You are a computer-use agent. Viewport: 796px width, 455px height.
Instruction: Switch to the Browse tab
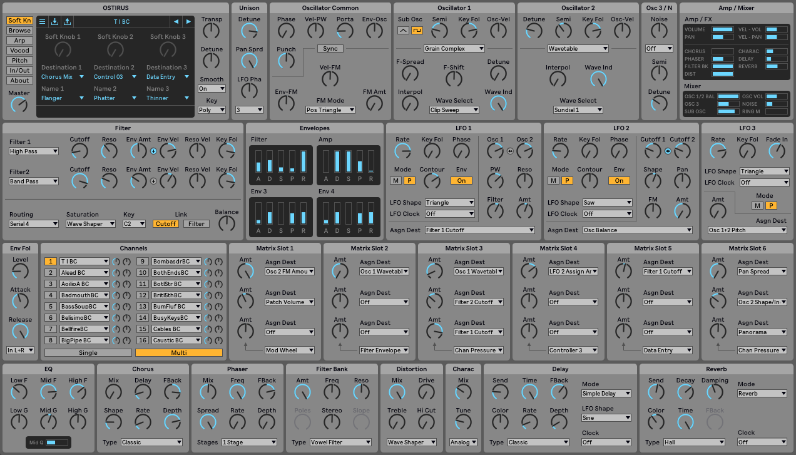pos(19,30)
